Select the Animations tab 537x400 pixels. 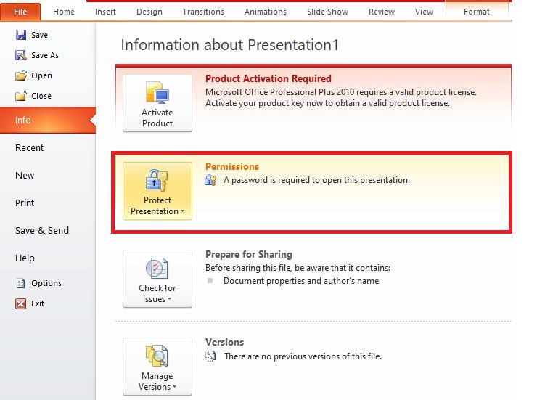click(266, 12)
